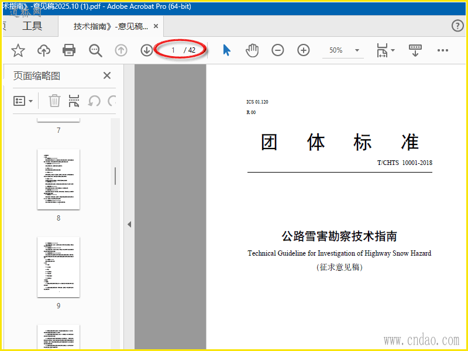
Task: Click the document title 公路雪害勘察技术指南
Action: (339, 236)
